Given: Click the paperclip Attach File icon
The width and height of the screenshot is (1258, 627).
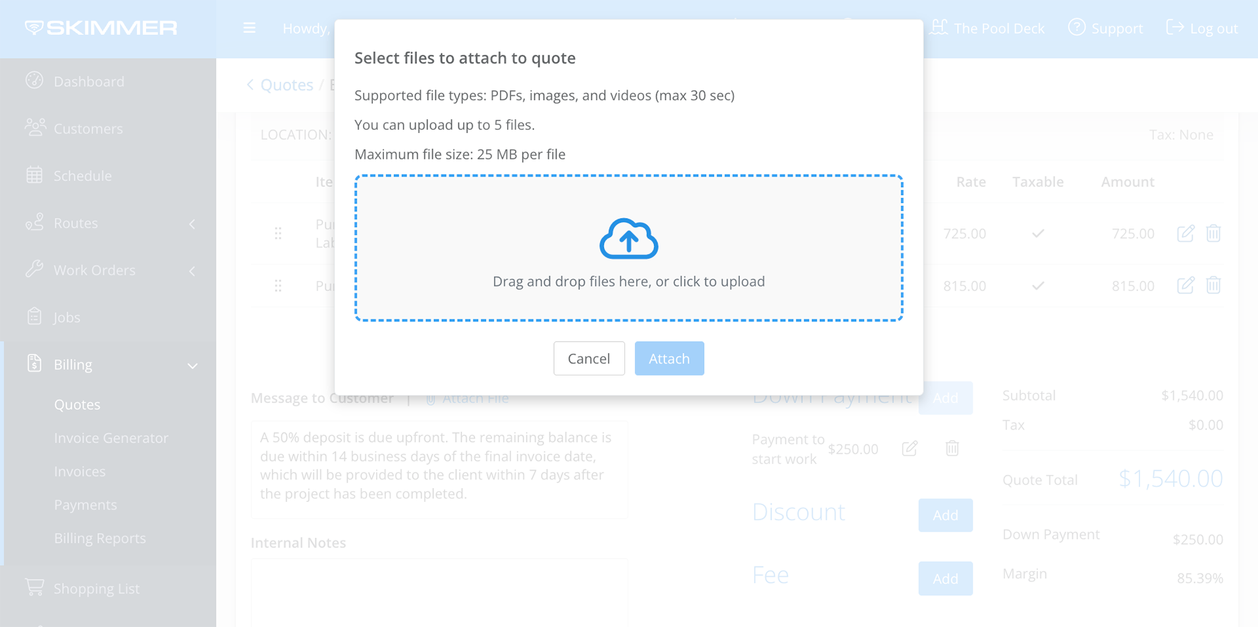Looking at the screenshot, I should click(x=431, y=399).
